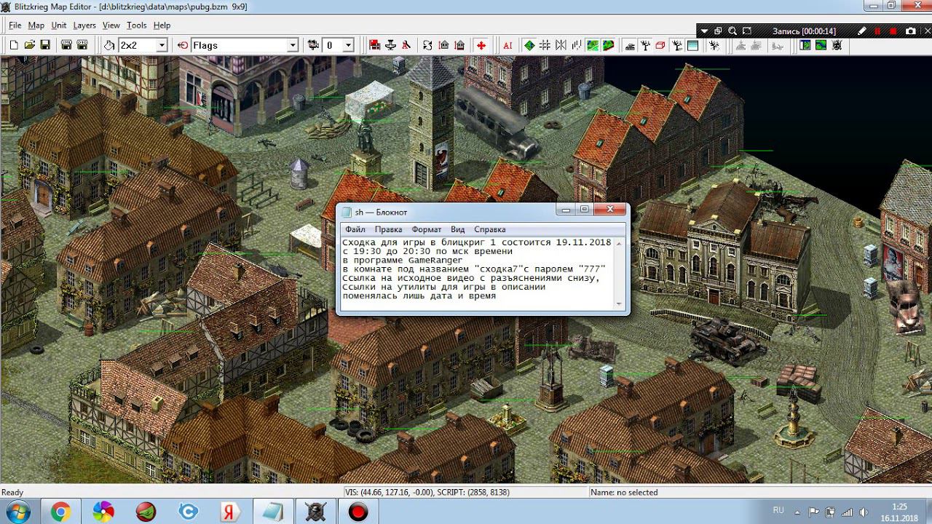Open the Flags combo box dropdown
Viewport: 932px width, 524px height.
click(293, 45)
